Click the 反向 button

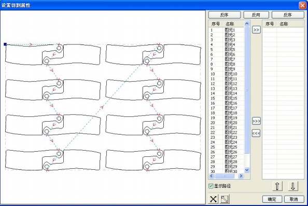[256, 14]
